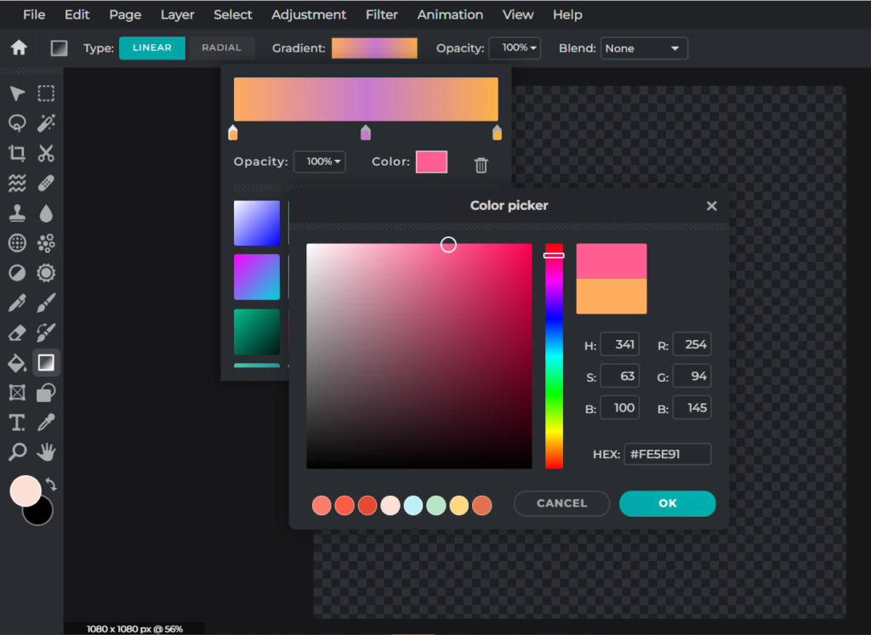
Task: Pick the Heal tool bandage icon
Action: 46,183
